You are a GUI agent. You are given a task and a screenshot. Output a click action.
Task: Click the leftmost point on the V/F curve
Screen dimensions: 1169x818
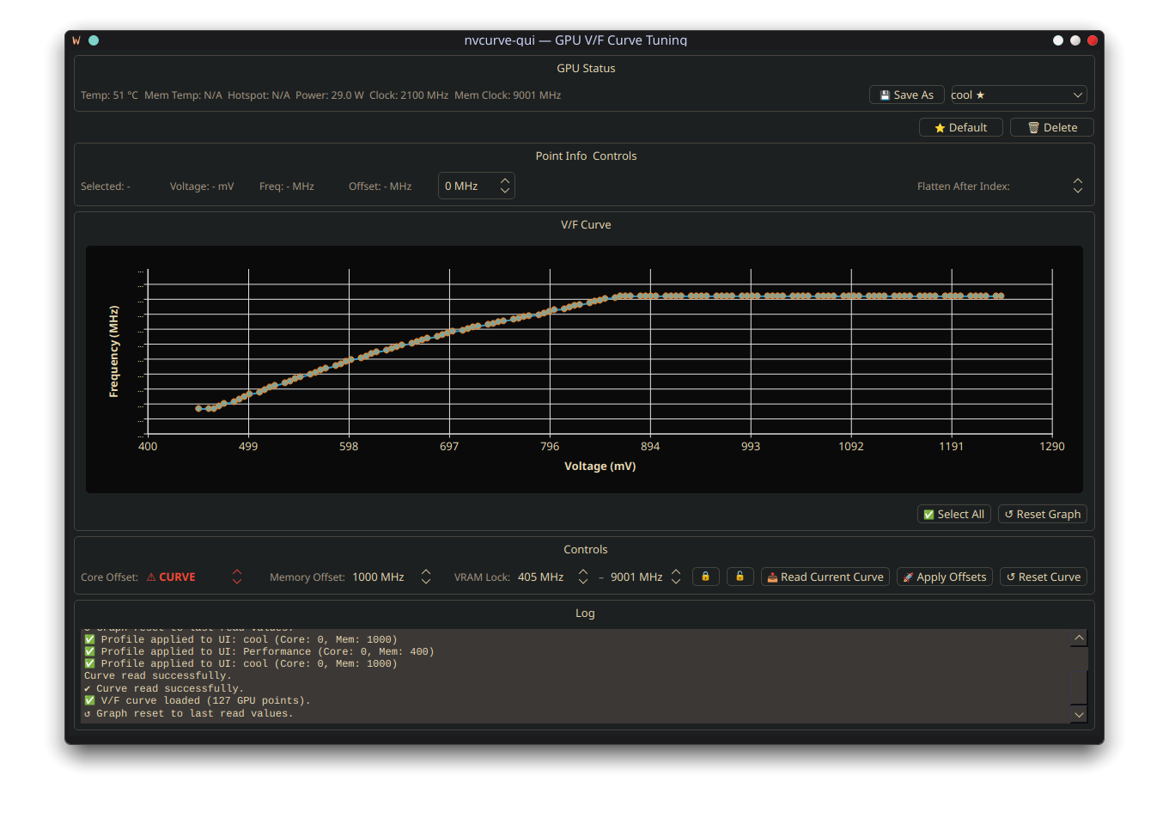coord(198,408)
